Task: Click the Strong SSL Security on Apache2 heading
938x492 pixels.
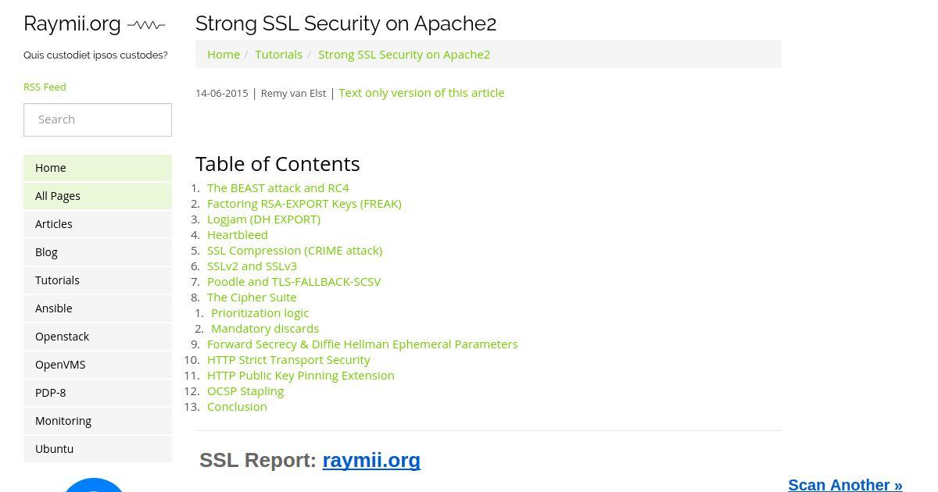Action: [345, 23]
